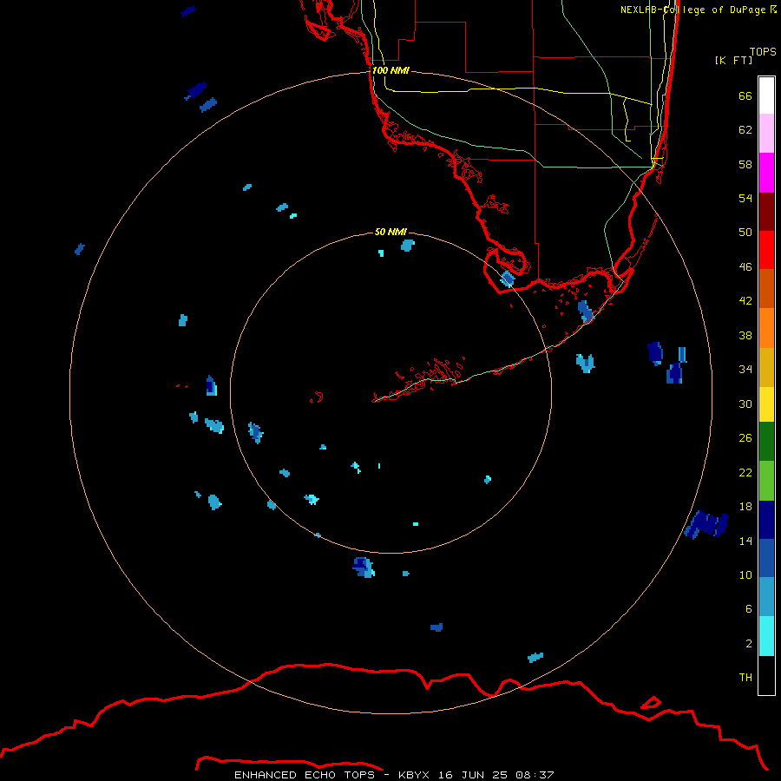Viewport: 781px width, 781px height.
Task: Click the gold legend swatch
Action: [766, 367]
